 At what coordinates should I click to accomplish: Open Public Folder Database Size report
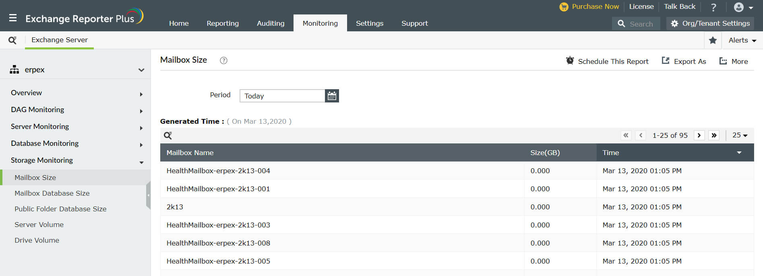coord(60,209)
